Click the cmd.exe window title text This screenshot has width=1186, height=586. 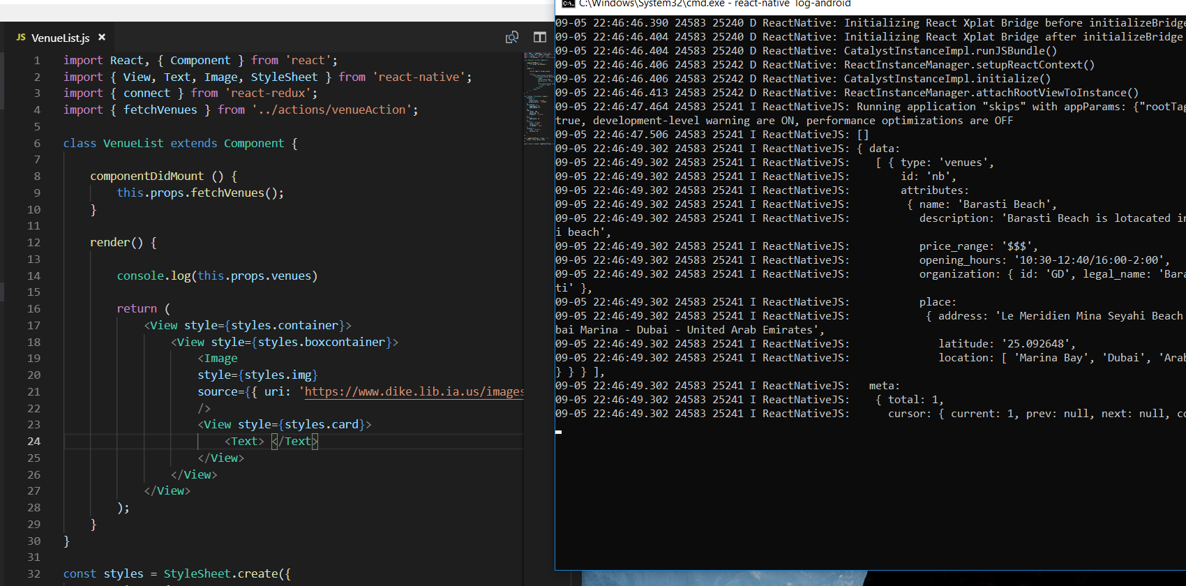715,3
